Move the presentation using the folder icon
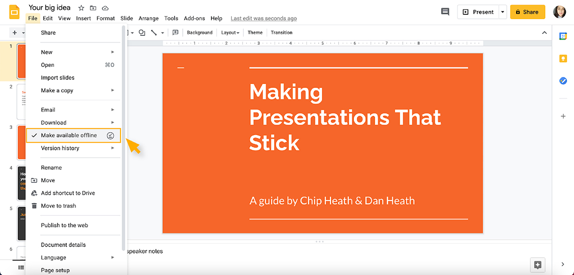This screenshot has width=574, height=275. click(x=93, y=8)
